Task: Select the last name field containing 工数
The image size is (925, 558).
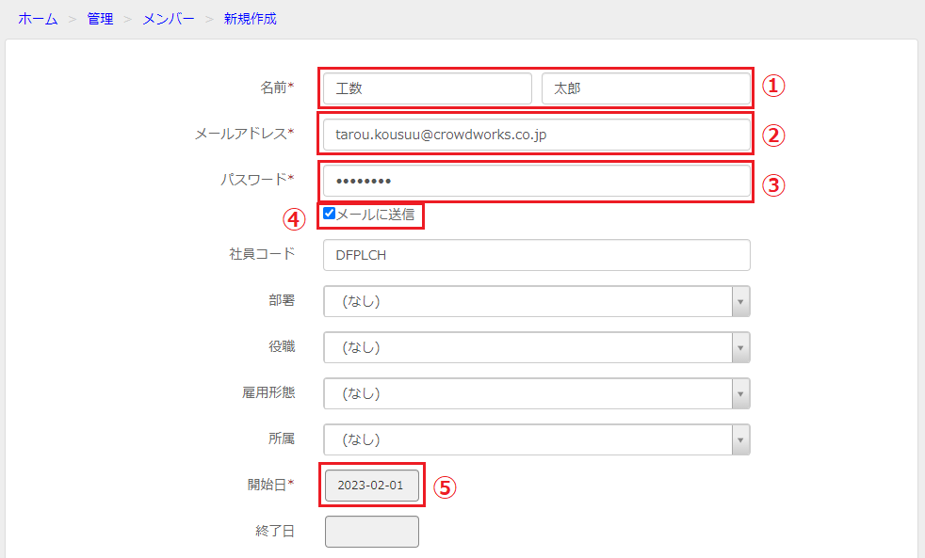Action: (428, 88)
